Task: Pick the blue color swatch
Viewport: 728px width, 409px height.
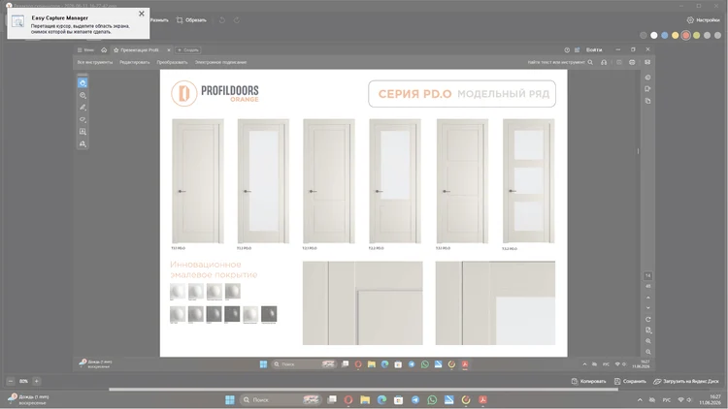Action: pyautogui.click(x=664, y=35)
